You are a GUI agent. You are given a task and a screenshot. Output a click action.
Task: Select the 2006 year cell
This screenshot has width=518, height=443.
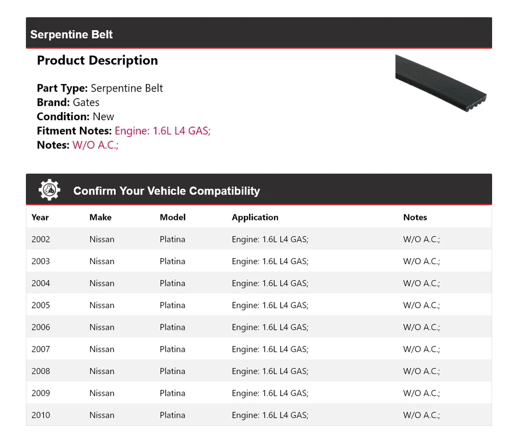pos(40,327)
